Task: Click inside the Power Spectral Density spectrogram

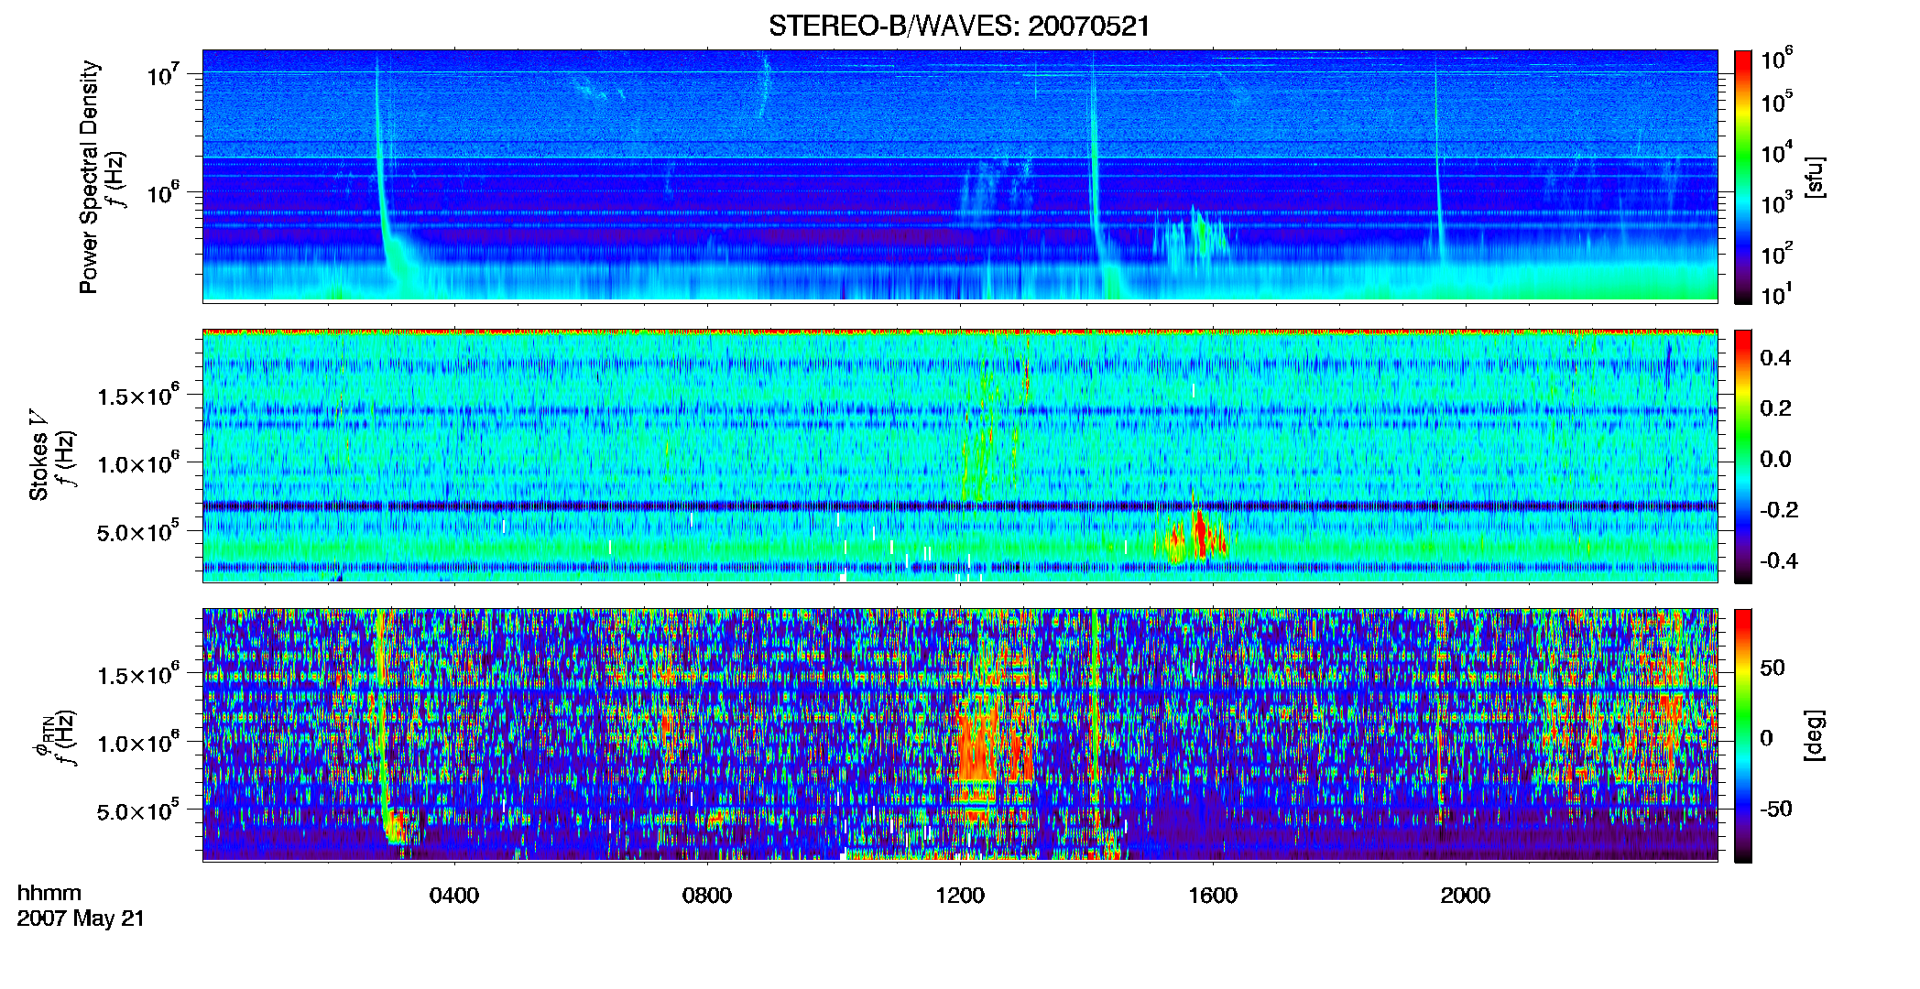Action: [x=960, y=176]
